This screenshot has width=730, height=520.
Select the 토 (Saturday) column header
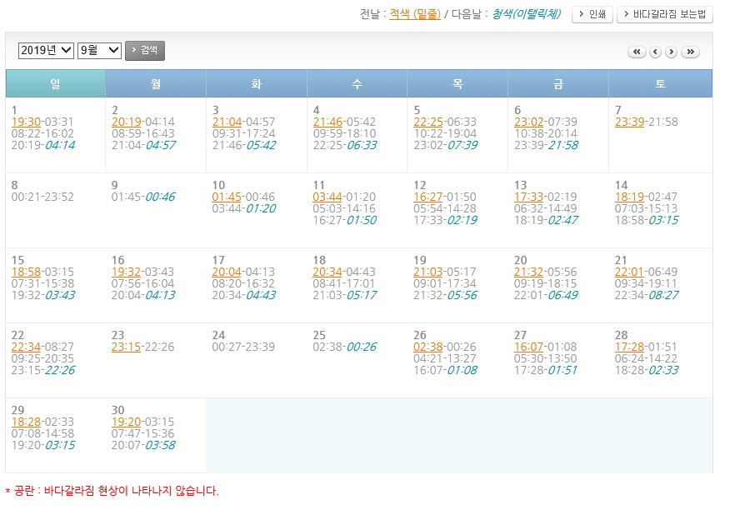pos(661,84)
